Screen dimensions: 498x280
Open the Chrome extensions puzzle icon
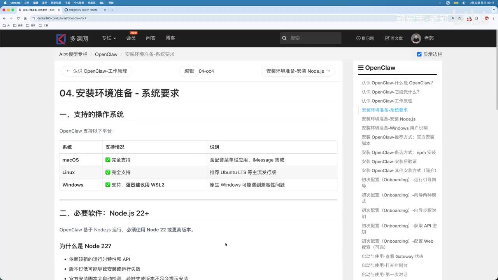click(x=477, y=18)
